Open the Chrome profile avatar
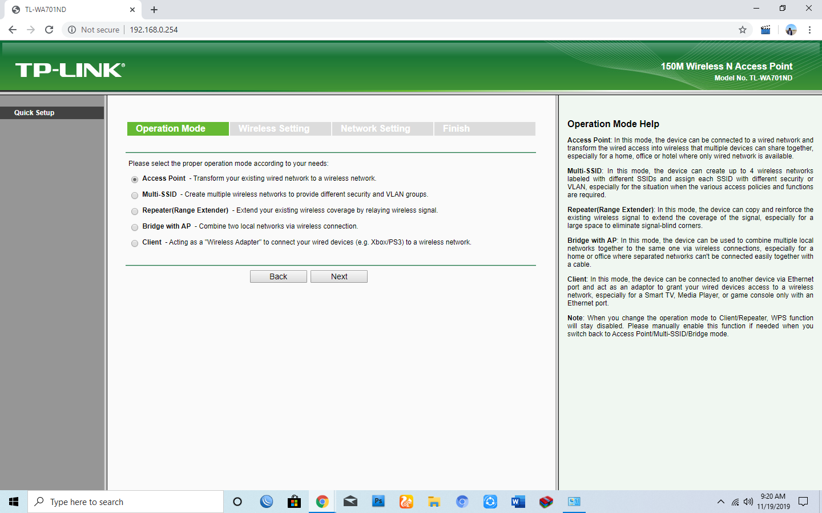The height and width of the screenshot is (513, 822). click(x=791, y=30)
